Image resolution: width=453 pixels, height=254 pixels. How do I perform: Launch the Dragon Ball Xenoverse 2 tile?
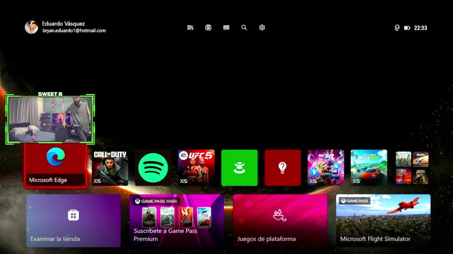click(326, 168)
